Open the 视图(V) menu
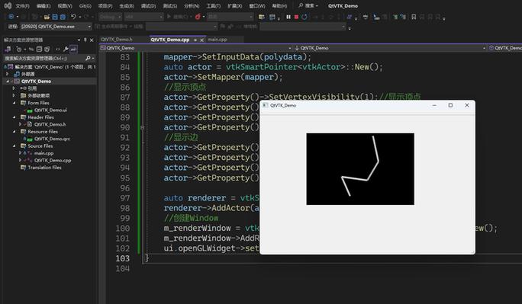522x304 pixels. click(65, 6)
